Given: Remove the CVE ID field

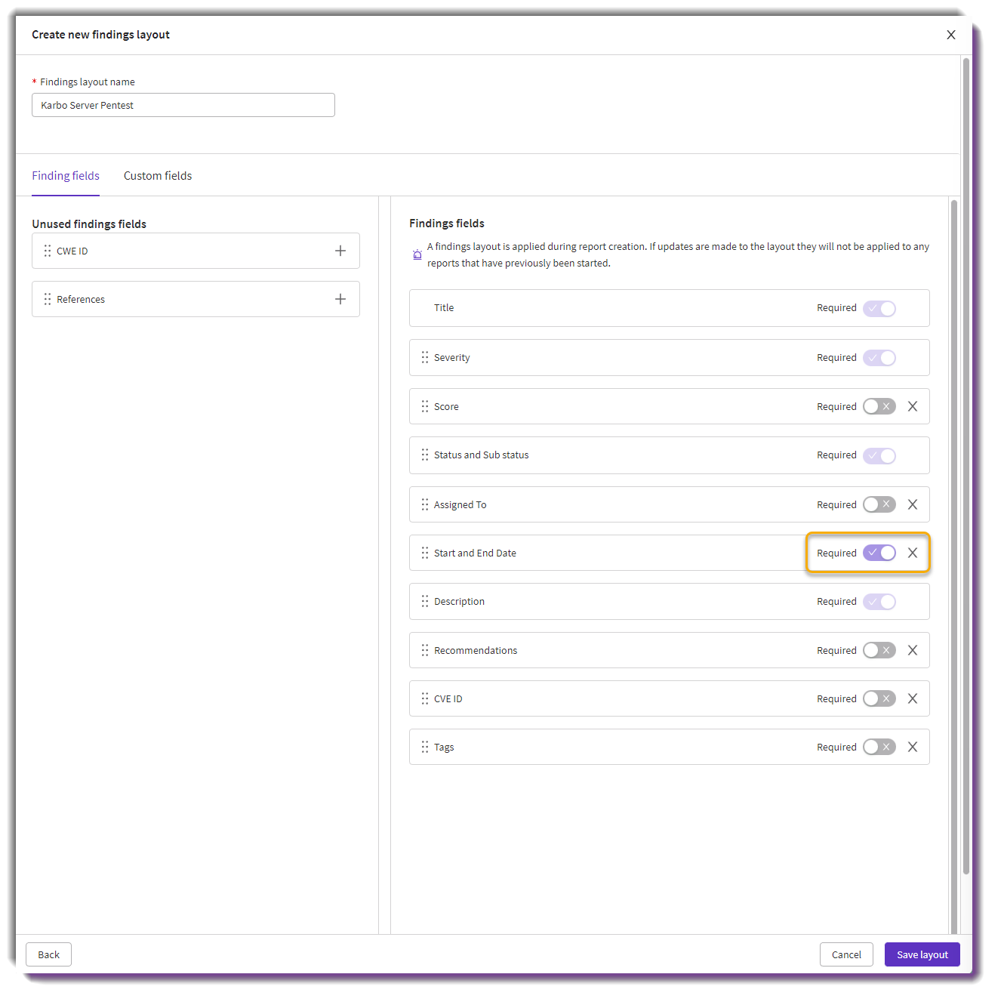Looking at the screenshot, I should pos(913,698).
